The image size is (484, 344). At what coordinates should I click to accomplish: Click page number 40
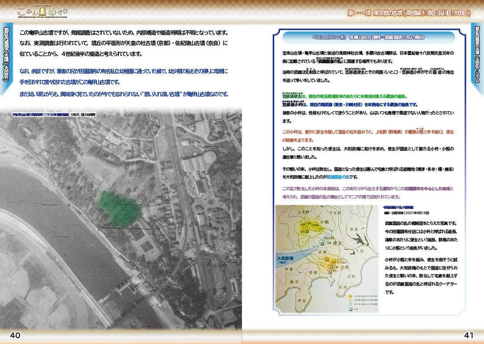pos(15,335)
